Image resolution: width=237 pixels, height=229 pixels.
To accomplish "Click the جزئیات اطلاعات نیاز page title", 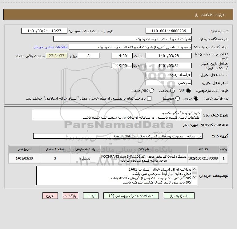I will [x=210, y=15].
